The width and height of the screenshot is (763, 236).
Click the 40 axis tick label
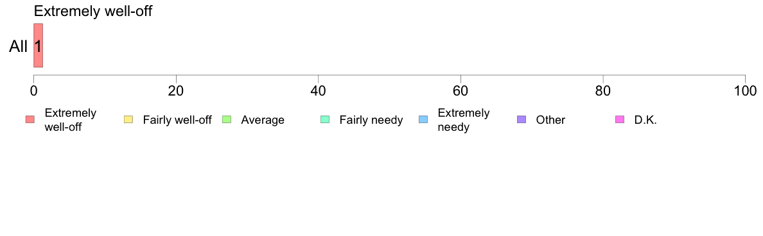(318, 91)
